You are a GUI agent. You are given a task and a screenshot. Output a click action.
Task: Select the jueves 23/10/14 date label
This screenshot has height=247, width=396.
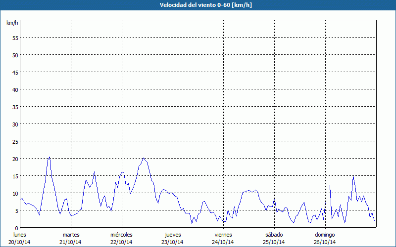(172, 238)
